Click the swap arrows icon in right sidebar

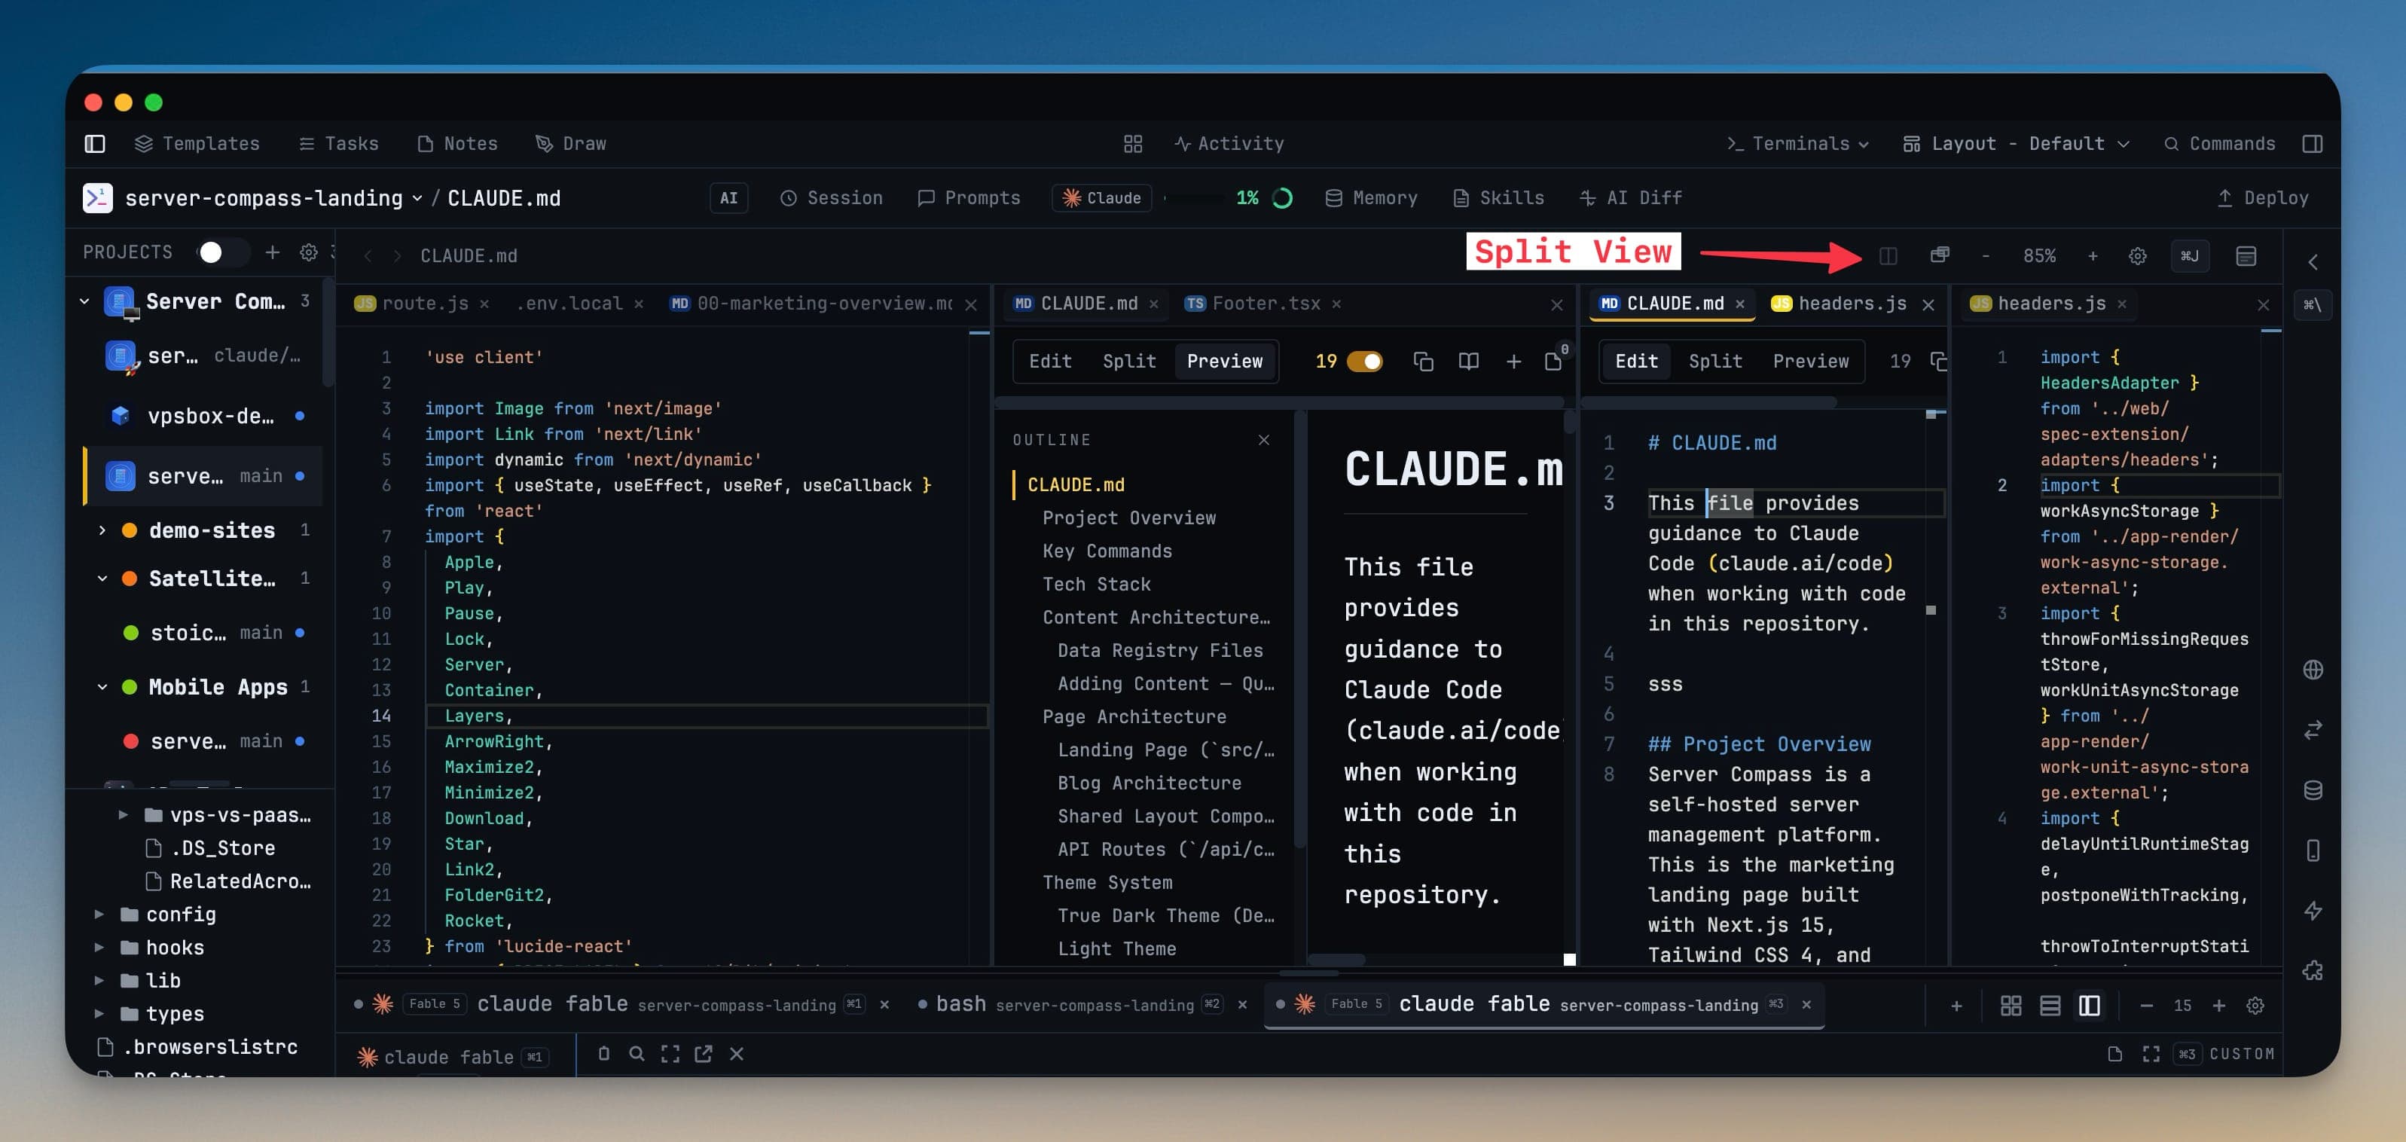pos(2312,730)
